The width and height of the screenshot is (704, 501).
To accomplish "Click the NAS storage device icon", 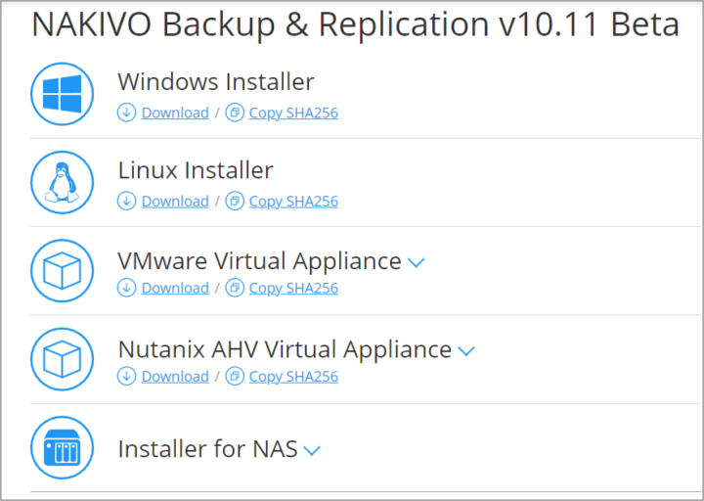I will click(x=62, y=448).
